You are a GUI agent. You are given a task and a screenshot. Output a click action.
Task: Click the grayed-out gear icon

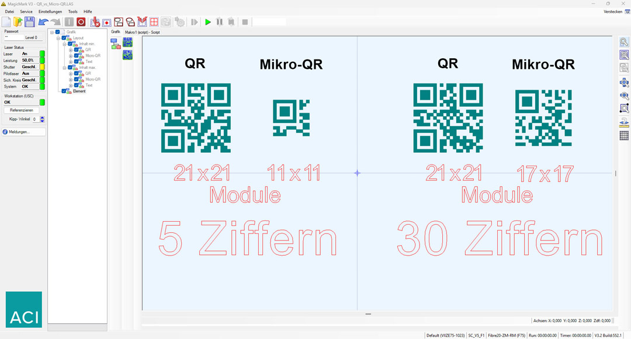click(179, 22)
